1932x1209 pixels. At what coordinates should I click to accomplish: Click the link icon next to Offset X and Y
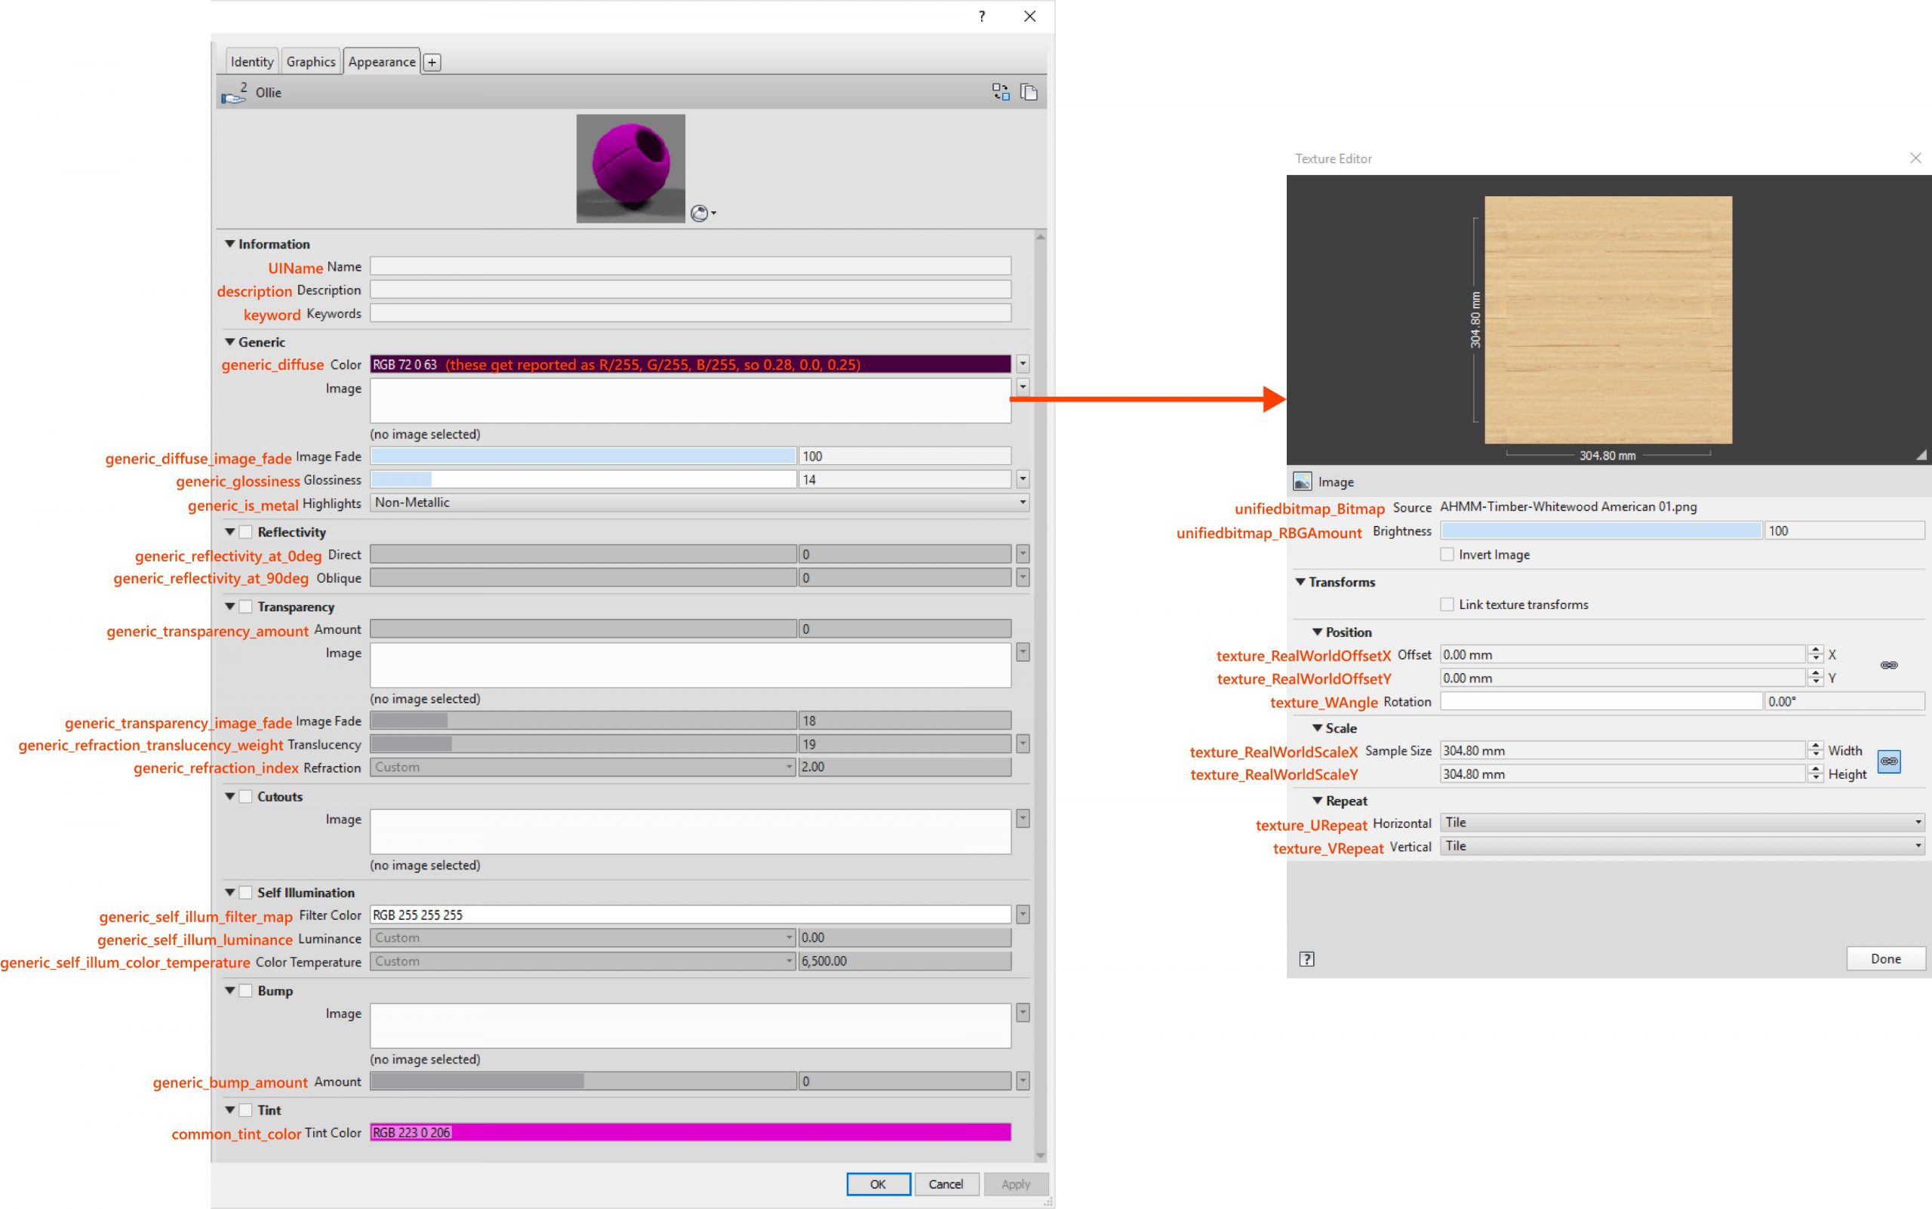coord(1890,664)
